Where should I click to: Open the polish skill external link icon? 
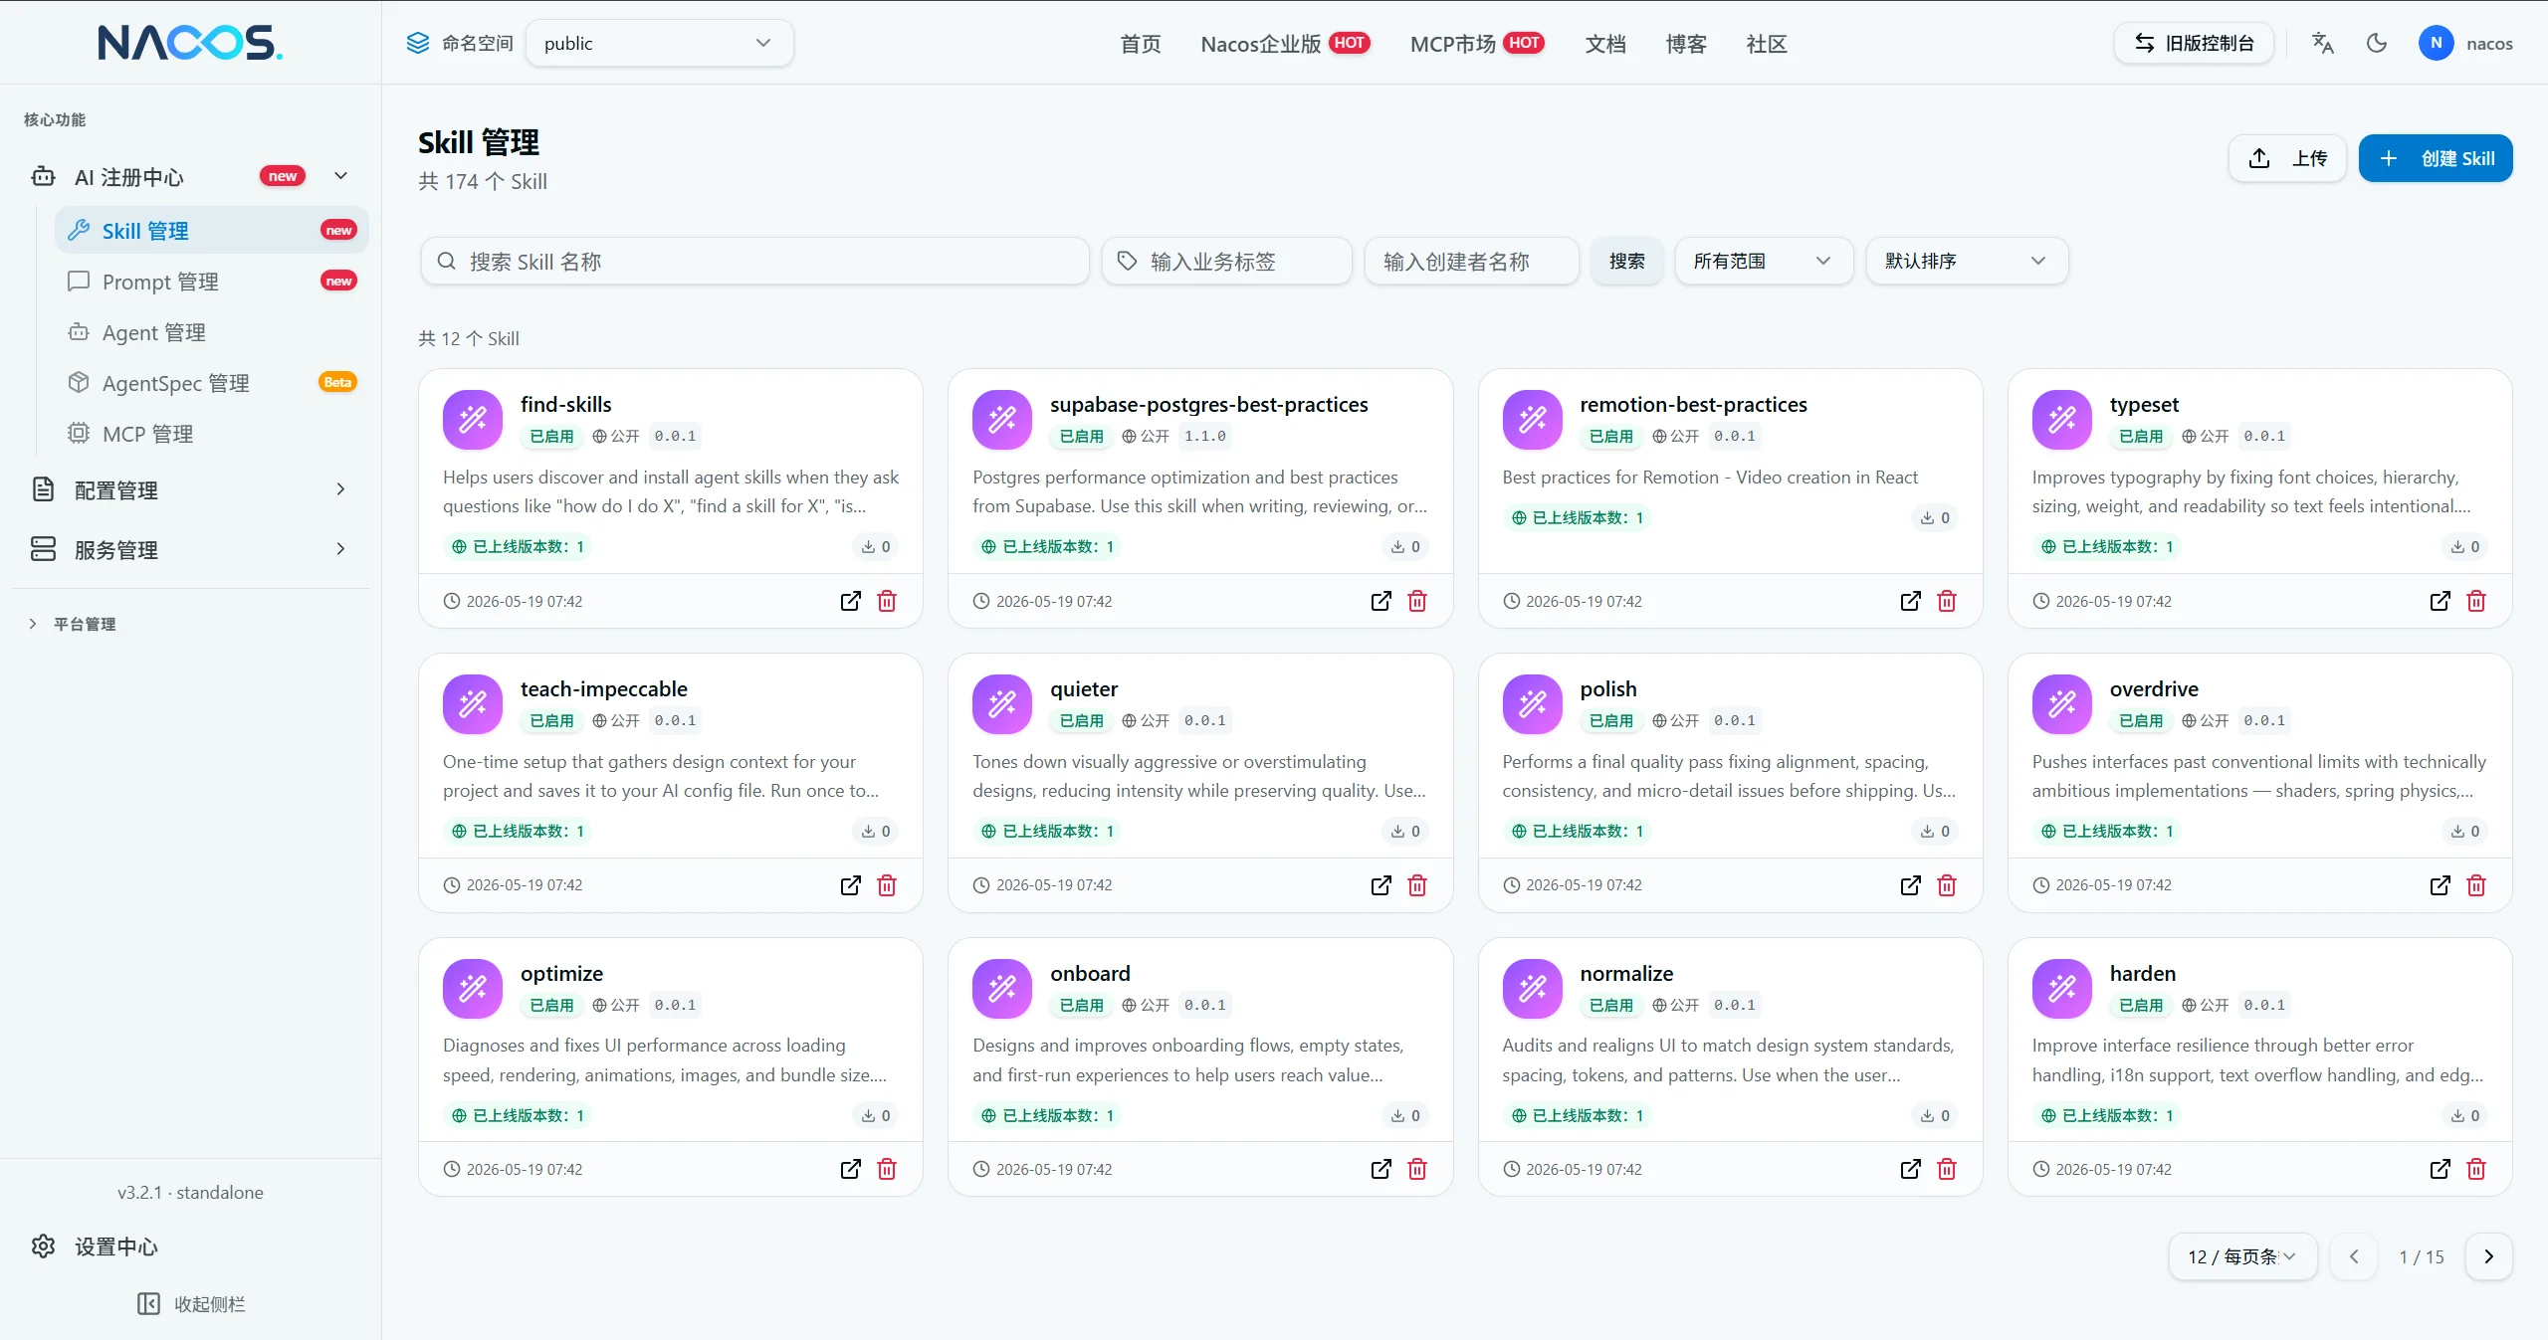point(1910,885)
